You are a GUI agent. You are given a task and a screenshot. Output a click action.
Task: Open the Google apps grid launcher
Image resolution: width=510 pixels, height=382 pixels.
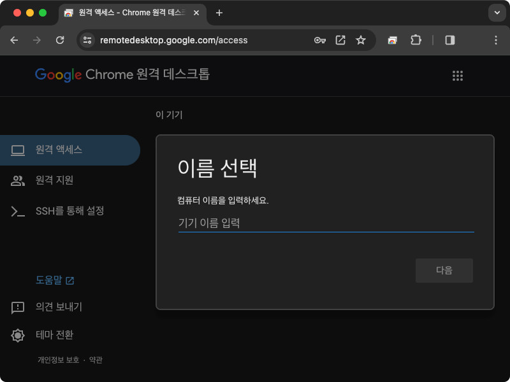[x=458, y=76]
